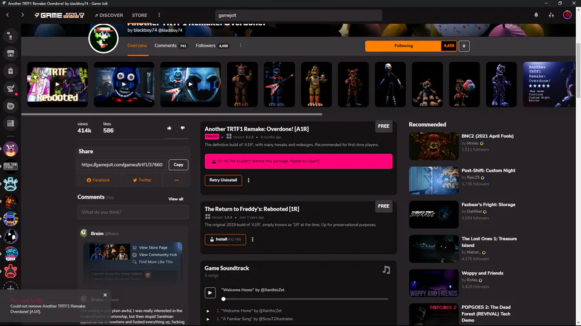Play track 2 A Familiar Song
The height and width of the screenshot is (326, 581).
click(208, 319)
